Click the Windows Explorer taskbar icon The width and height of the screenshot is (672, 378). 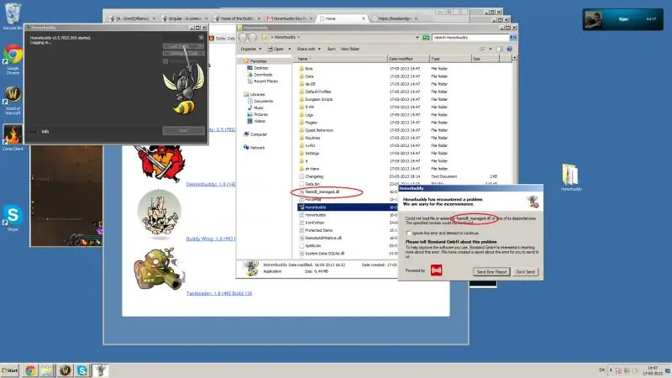coord(47,370)
